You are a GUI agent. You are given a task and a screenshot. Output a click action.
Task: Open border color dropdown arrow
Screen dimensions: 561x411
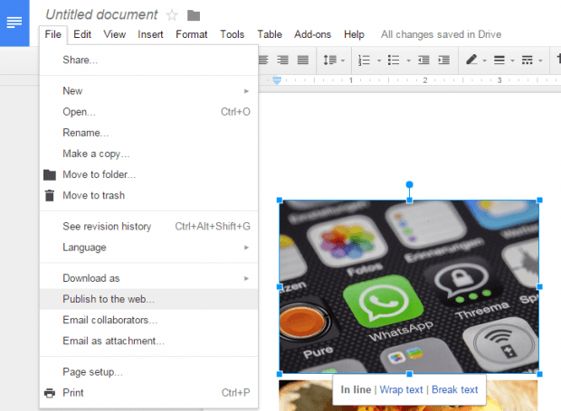[x=484, y=61]
